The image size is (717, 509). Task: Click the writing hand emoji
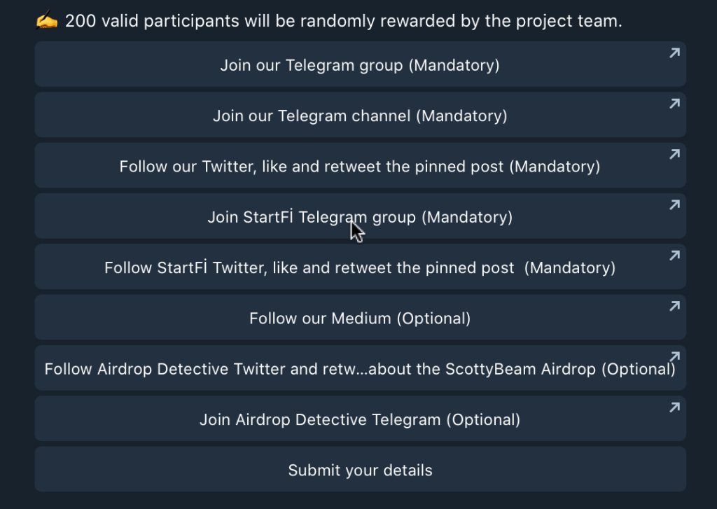tap(47, 20)
